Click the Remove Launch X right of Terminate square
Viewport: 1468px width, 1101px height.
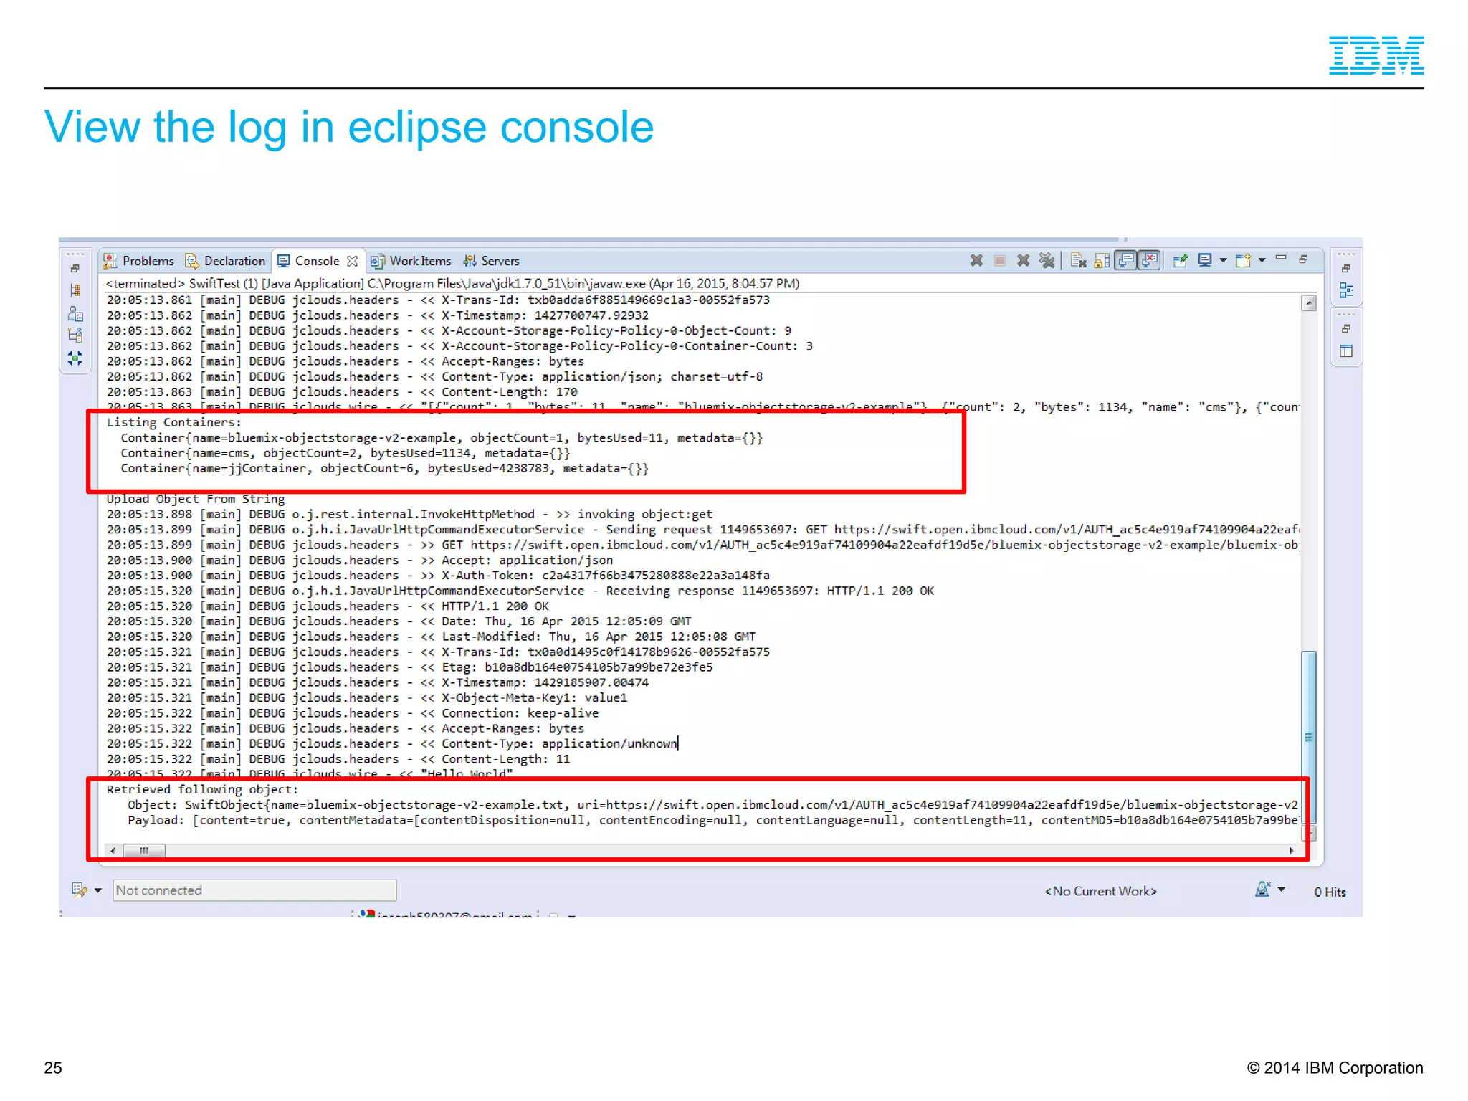point(1024,261)
